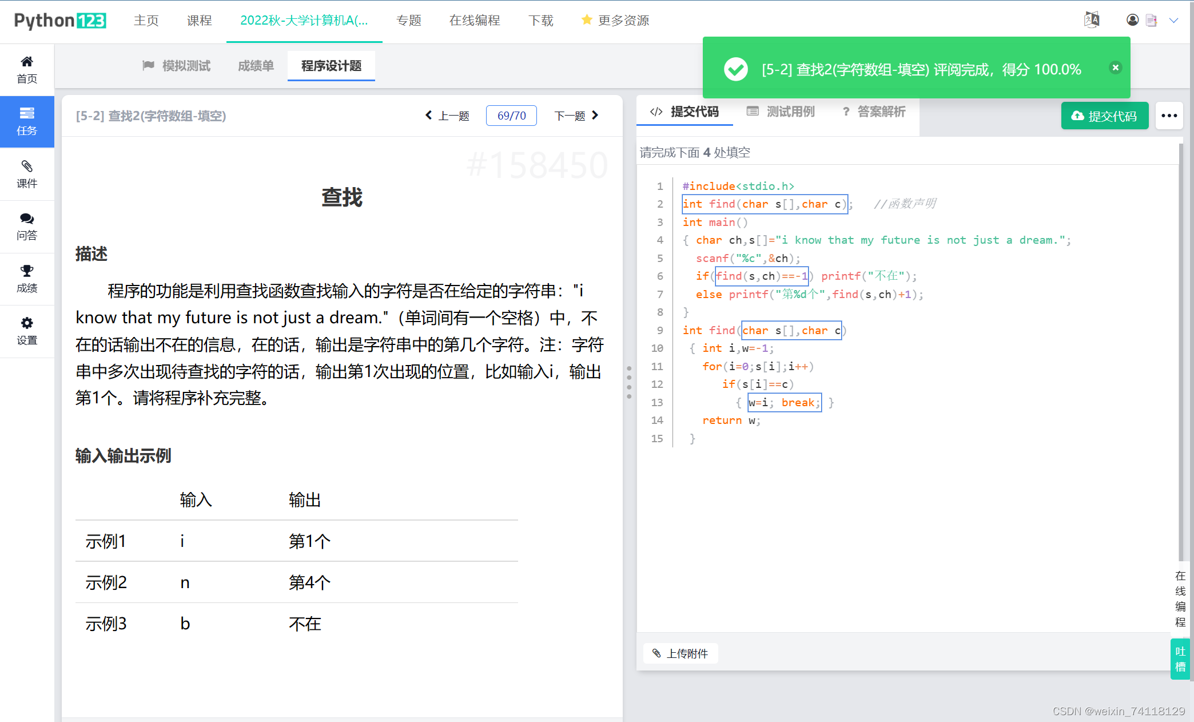Image resolution: width=1194 pixels, height=722 pixels.
Task: Click the 上传附件 upload attachment button
Action: (x=680, y=653)
